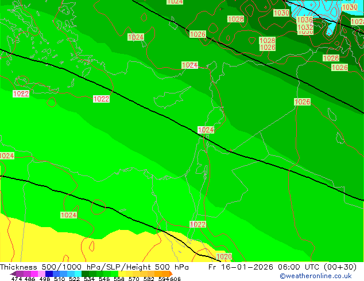364x281 pixels.
Task: Click the legend value 510
Action: tap(60, 279)
